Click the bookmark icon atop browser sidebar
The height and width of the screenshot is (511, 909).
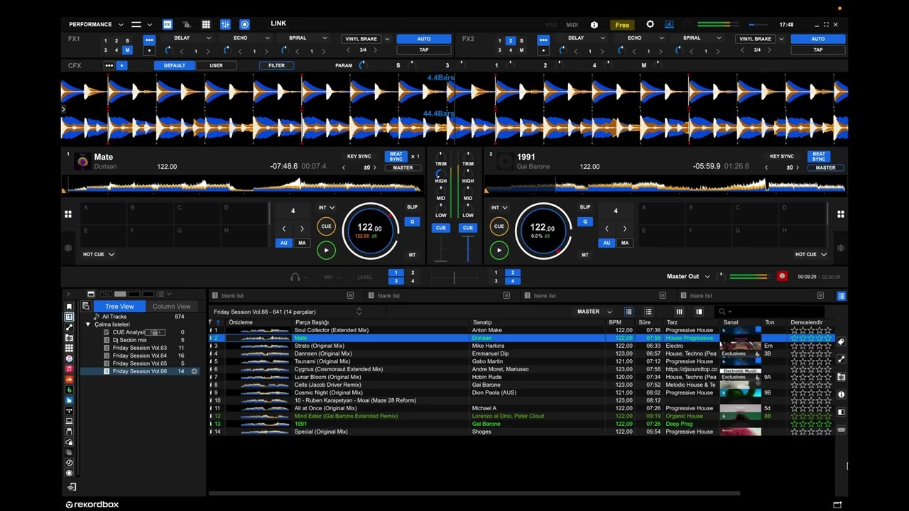click(69, 307)
